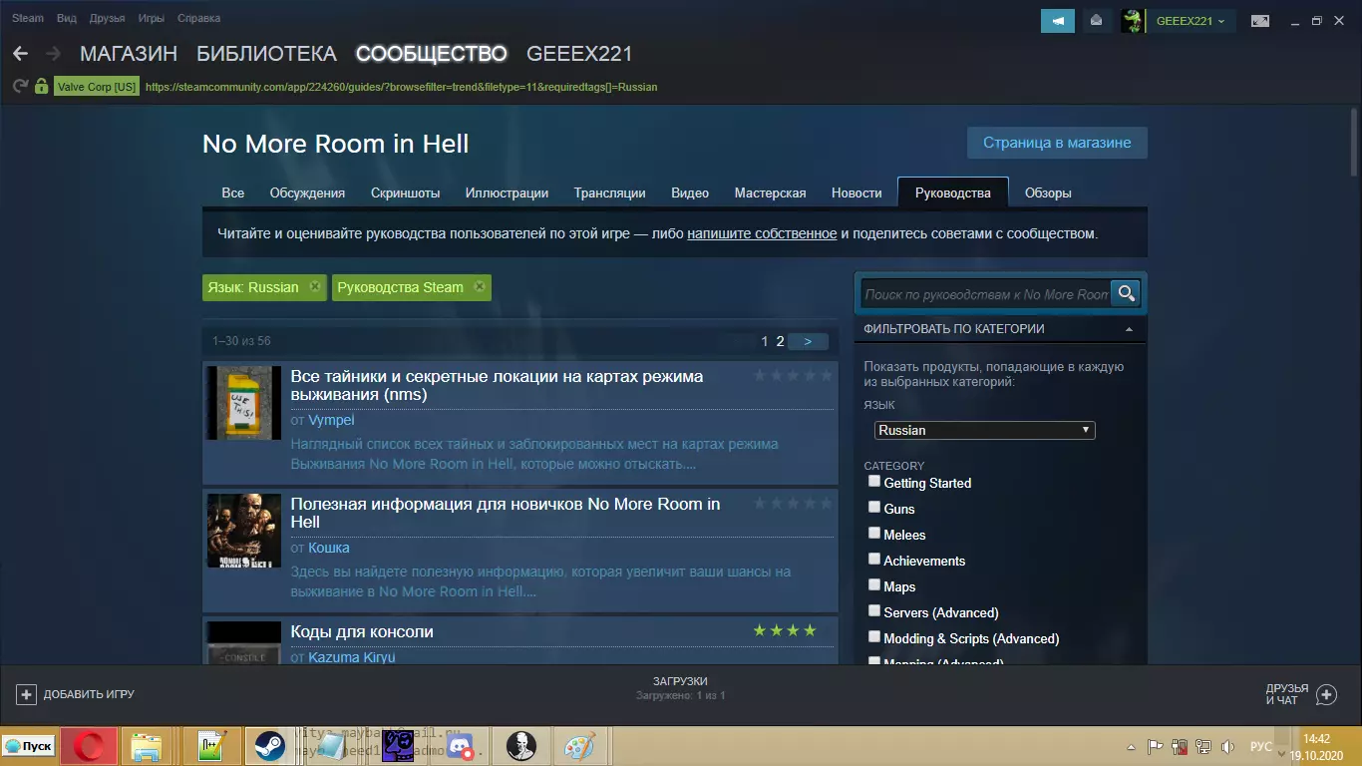
Task: Enable Modding & Scripts (Advanced) checkbox
Action: [874, 637]
